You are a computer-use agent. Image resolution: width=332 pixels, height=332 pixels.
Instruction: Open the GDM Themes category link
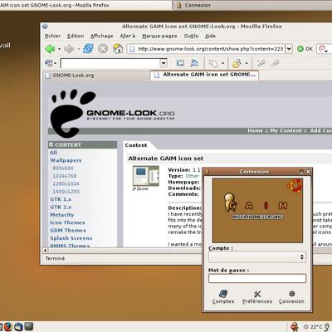coord(68,230)
